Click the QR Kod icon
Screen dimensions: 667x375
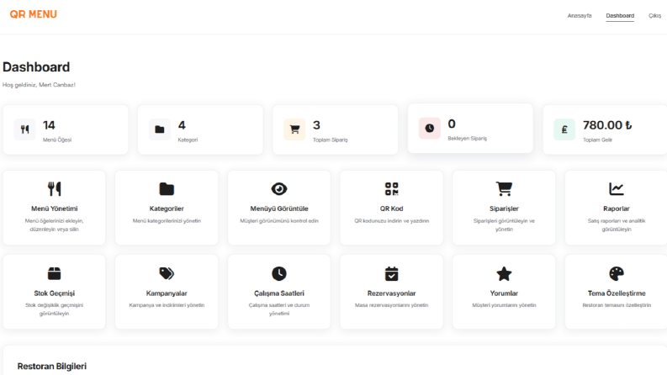pos(392,189)
